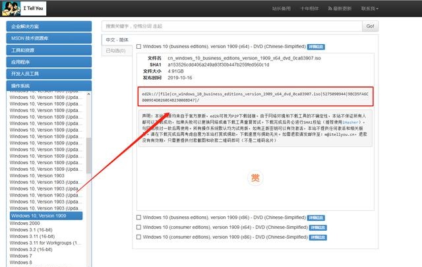Switch to the 已勾选(0) tab

(x=116, y=51)
